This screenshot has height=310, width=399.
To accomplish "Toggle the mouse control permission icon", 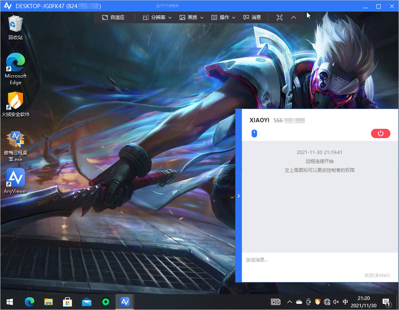I will click(x=254, y=133).
